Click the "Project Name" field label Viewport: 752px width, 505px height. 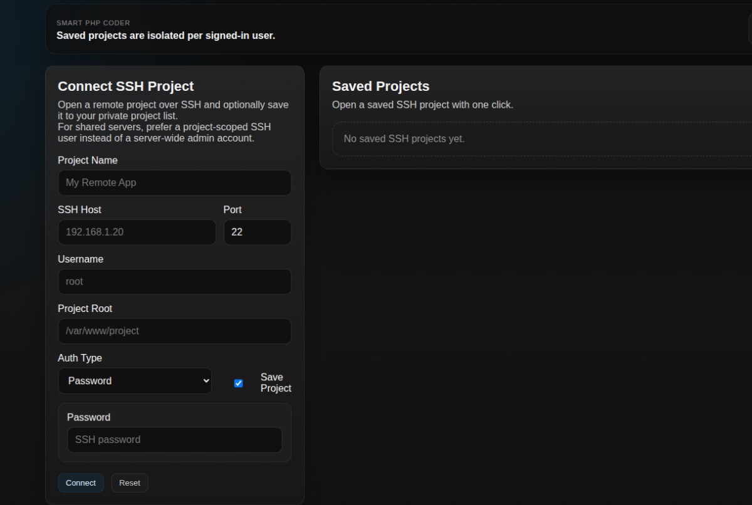point(88,160)
